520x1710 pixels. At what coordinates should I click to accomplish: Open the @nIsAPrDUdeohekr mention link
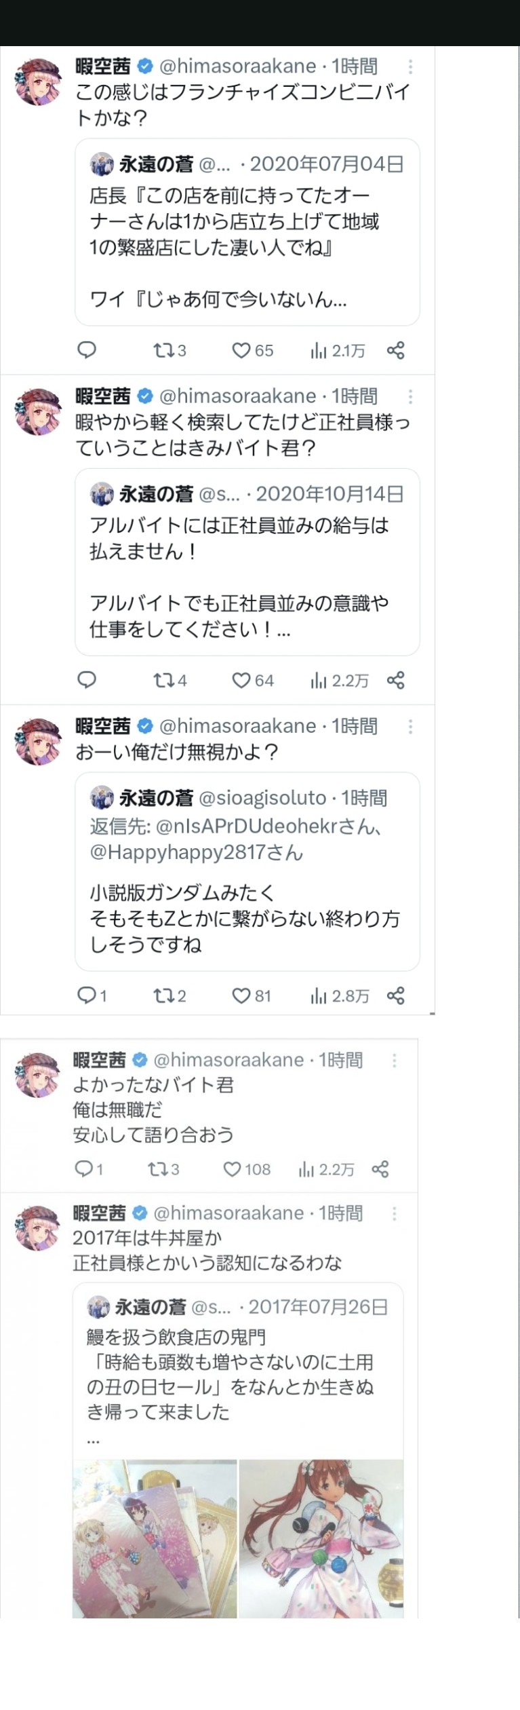point(247,826)
